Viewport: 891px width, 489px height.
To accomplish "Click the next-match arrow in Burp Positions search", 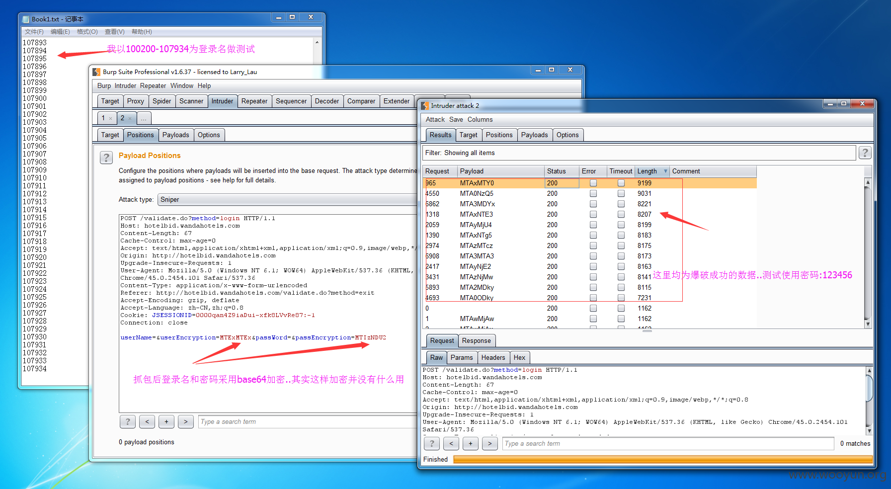I will coord(186,421).
